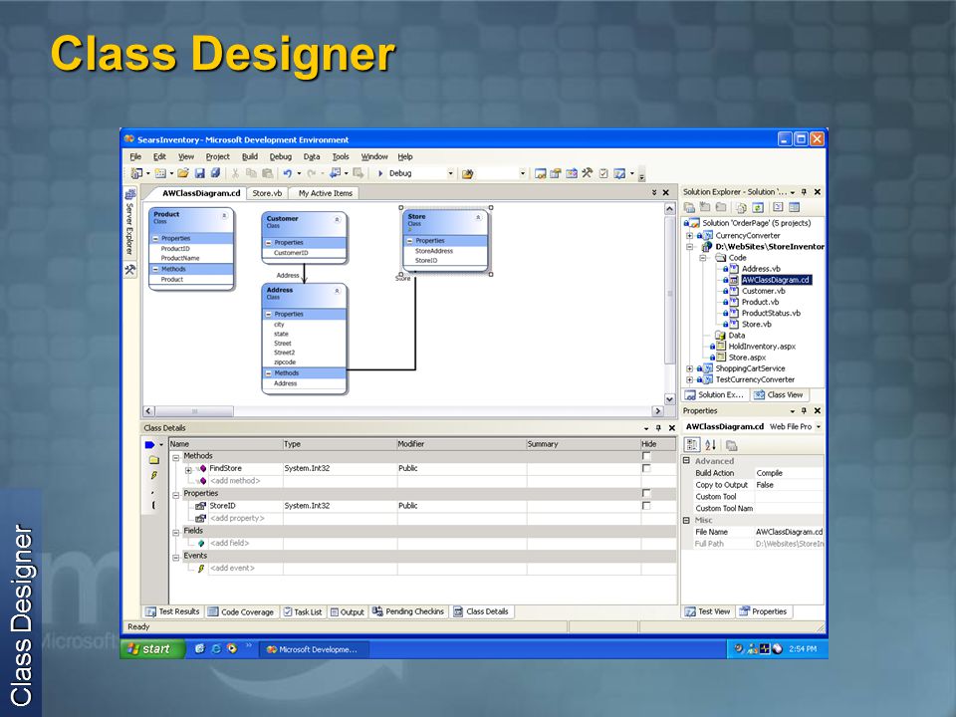Toggle Hide checkbox for StoreID property

click(646, 506)
